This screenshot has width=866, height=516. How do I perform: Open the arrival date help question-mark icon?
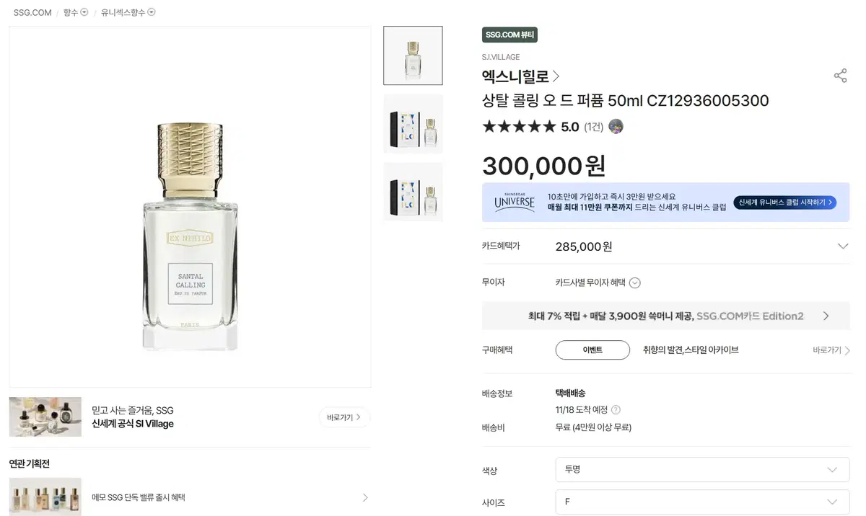[616, 409]
